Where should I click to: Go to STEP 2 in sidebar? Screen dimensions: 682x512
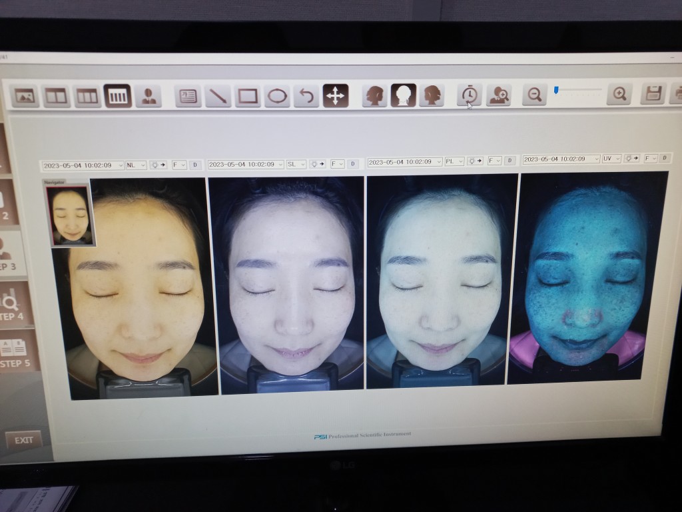point(9,203)
